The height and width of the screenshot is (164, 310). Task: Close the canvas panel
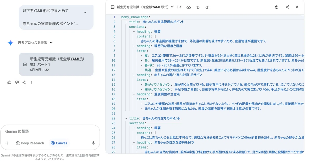[297, 7]
